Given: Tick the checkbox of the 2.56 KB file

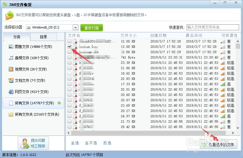Looking at the screenshot, I should (70, 52).
